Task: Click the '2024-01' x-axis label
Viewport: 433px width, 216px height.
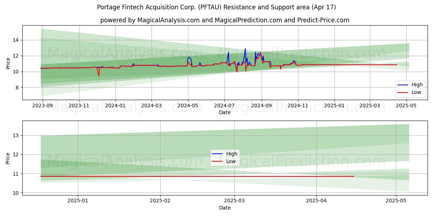Action: pyautogui.click(x=115, y=106)
